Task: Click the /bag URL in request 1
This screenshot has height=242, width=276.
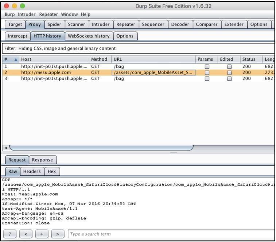Action: [119, 67]
